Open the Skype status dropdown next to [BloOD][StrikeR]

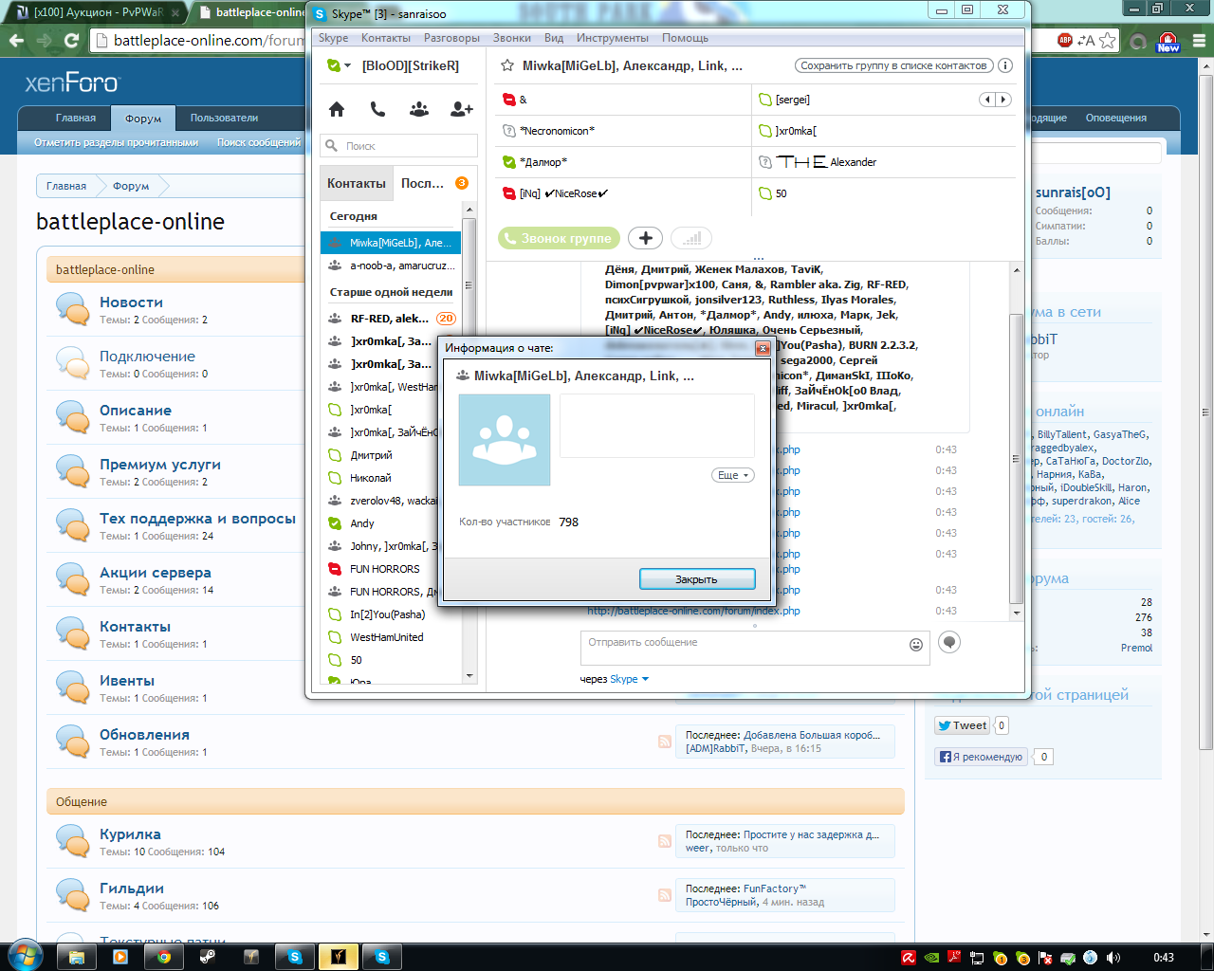340,65
